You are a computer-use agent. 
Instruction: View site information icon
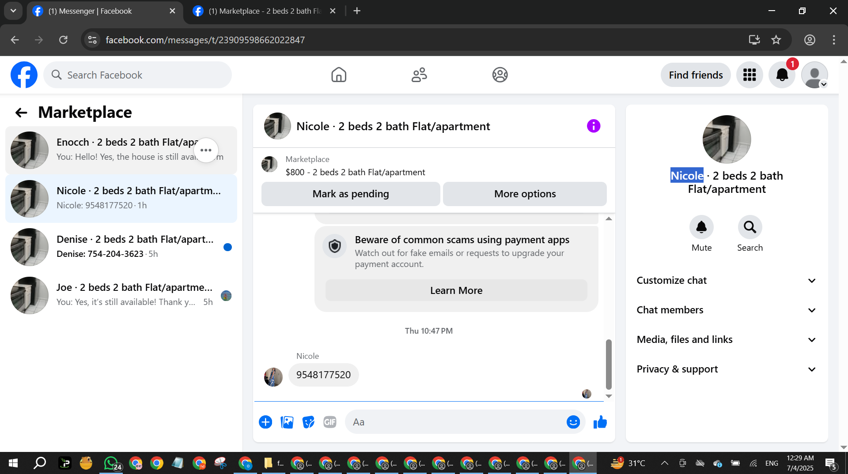click(92, 40)
